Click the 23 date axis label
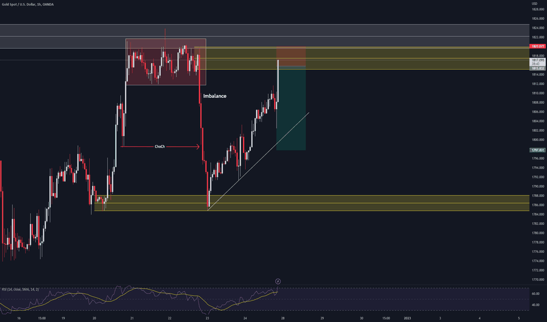The height and width of the screenshot is (322, 547). coord(207,318)
